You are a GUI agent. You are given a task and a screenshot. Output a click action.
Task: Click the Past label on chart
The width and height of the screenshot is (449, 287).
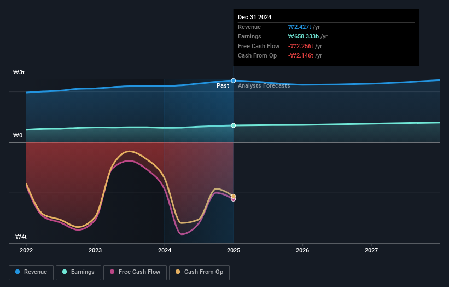[x=223, y=85]
